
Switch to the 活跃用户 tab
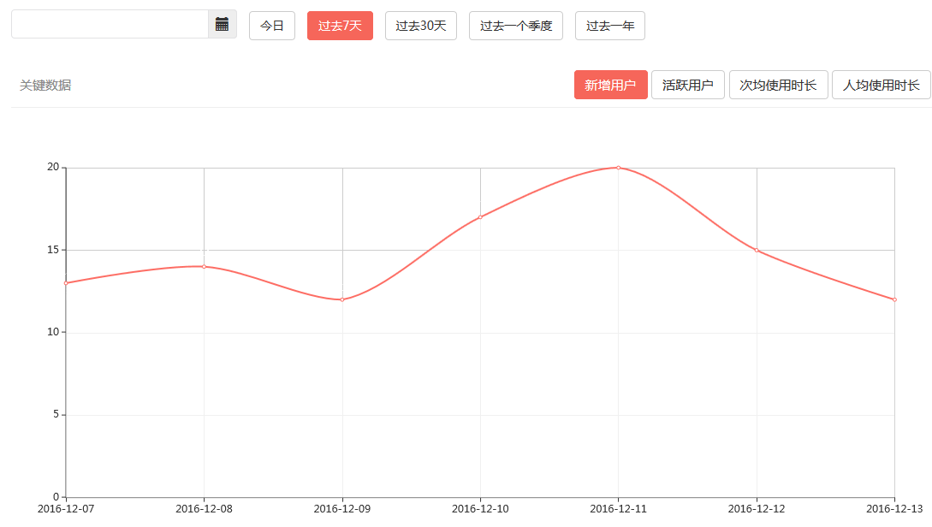[x=688, y=85]
